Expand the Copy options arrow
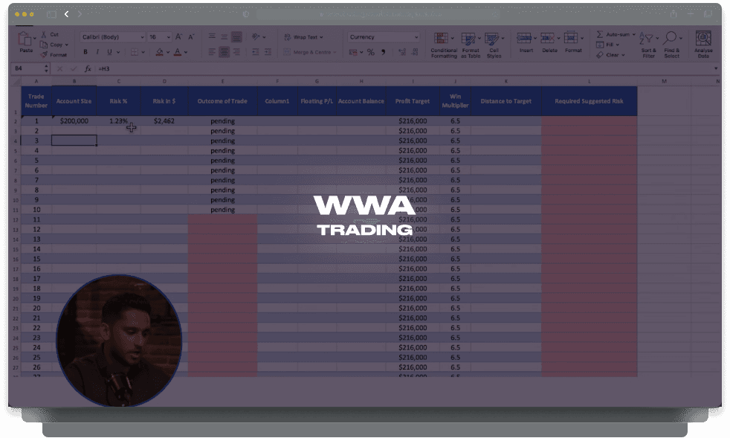The height and width of the screenshot is (438, 730). point(67,45)
